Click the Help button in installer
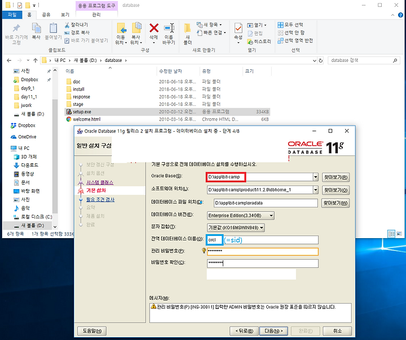Screen dimensions: 406x340 click(92, 330)
